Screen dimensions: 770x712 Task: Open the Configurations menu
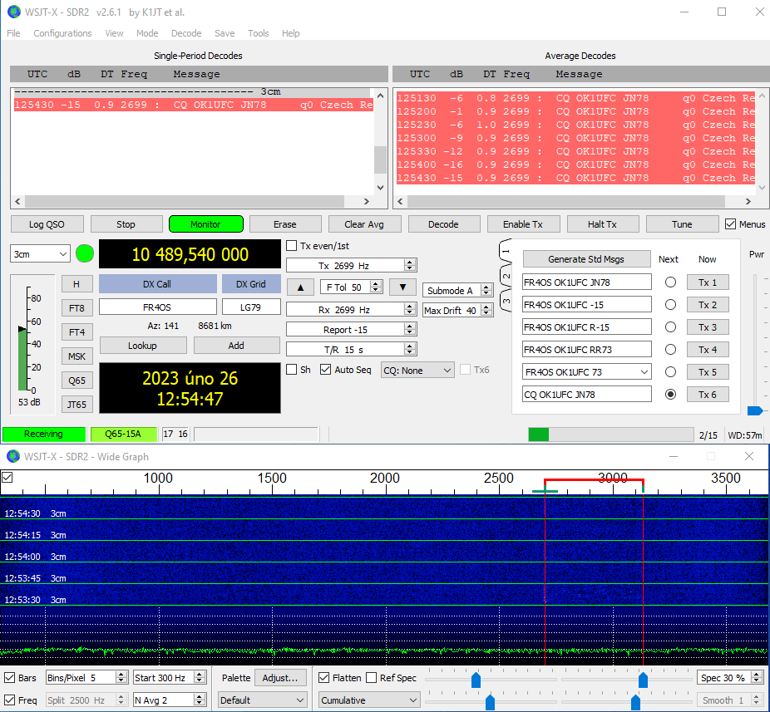click(x=62, y=33)
